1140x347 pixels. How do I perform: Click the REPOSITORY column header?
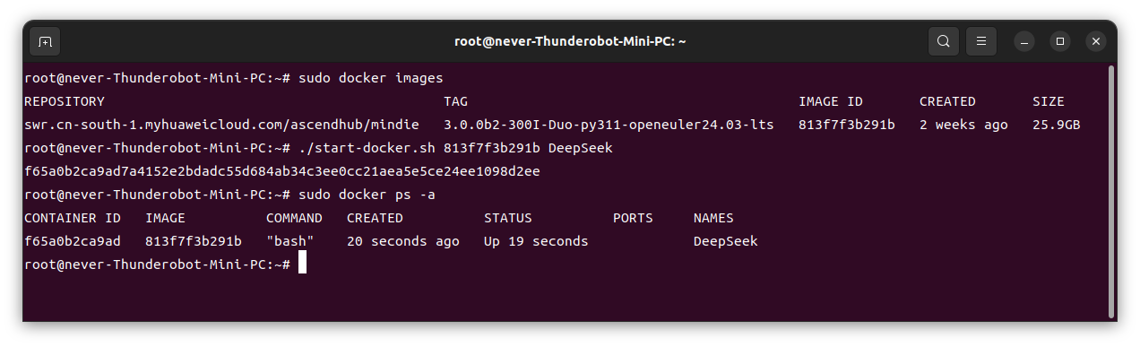65,101
